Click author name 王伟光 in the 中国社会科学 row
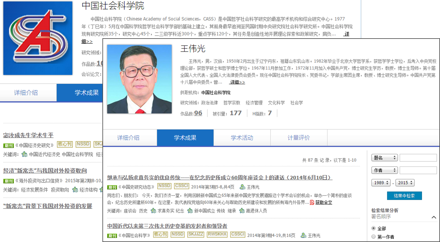 click(314, 236)
